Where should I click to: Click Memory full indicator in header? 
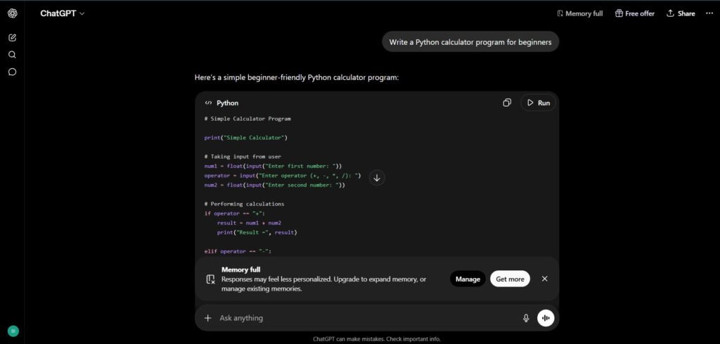(579, 14)
